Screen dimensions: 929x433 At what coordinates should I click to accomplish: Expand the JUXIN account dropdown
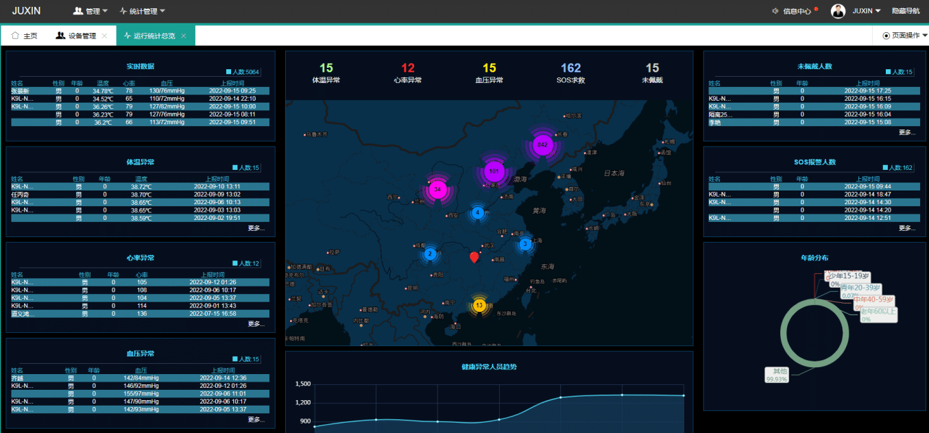[866, 11]
